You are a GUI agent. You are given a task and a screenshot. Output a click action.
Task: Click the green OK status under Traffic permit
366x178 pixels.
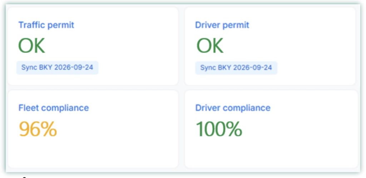[x=31, y=46]
